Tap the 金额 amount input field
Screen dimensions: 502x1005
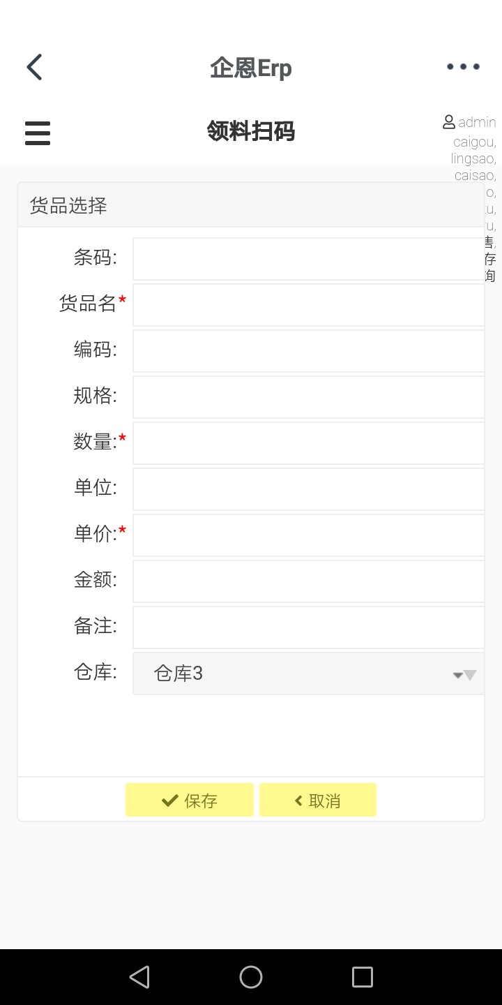[307, 581]
